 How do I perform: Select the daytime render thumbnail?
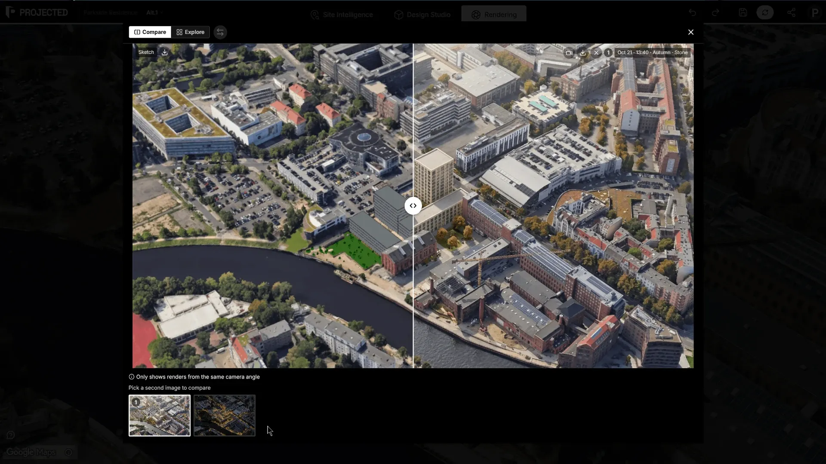tap(160, 415)
